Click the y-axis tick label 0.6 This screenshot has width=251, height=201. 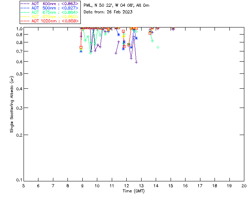coord(19,62)
